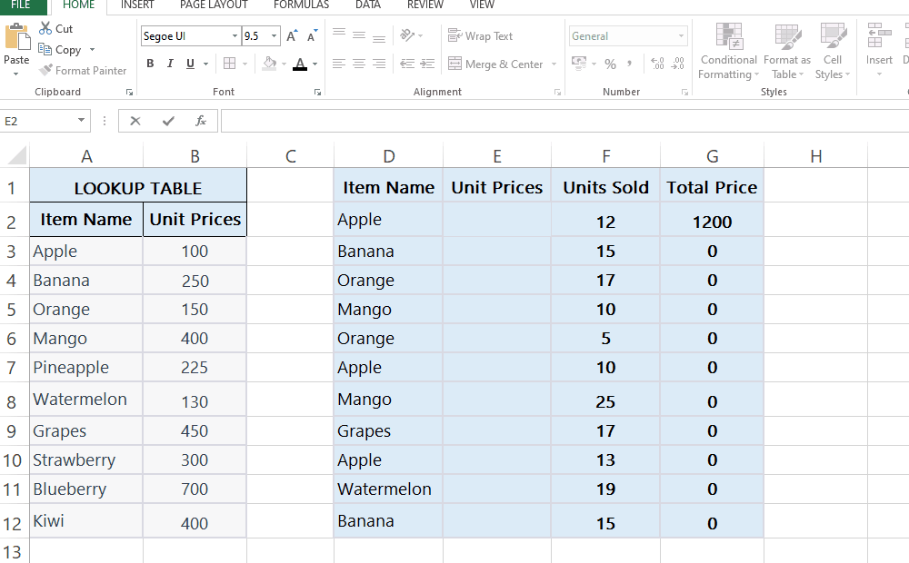
Task: Toggle Bold formatting
Action: pyautogui.click(x=150, y=64)
